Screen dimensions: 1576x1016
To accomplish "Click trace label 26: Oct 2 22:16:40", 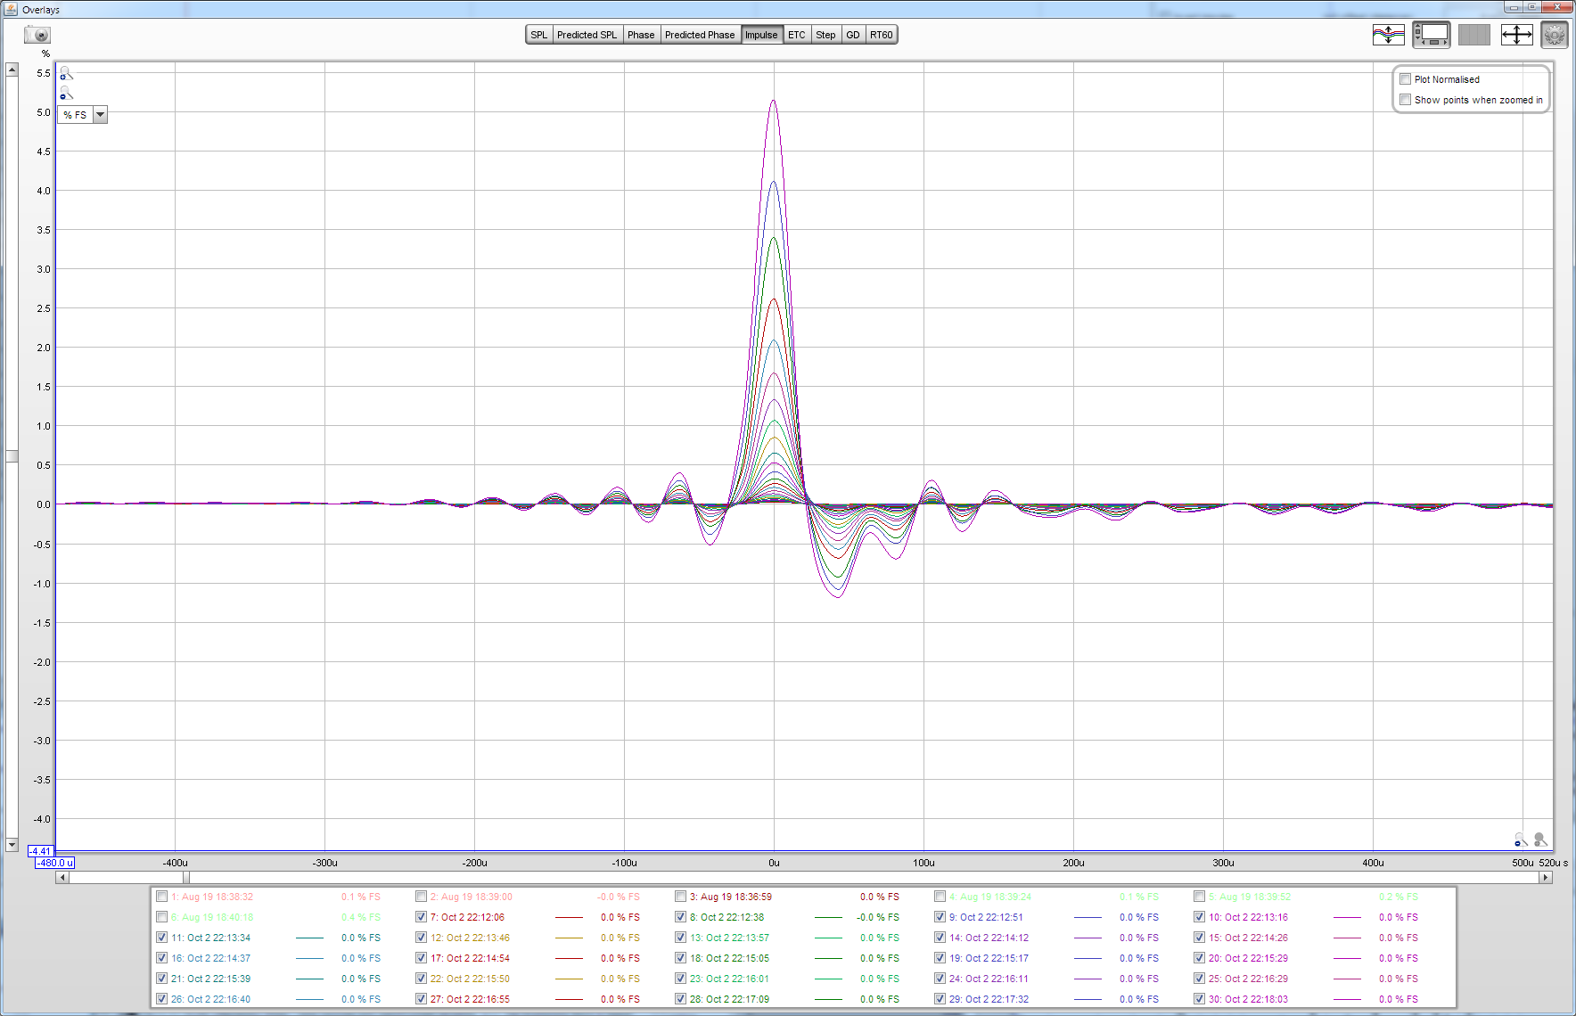I will [210, 999].
